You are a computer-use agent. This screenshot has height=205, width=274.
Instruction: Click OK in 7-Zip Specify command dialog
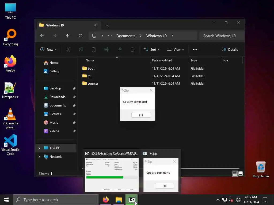point(141,115)
